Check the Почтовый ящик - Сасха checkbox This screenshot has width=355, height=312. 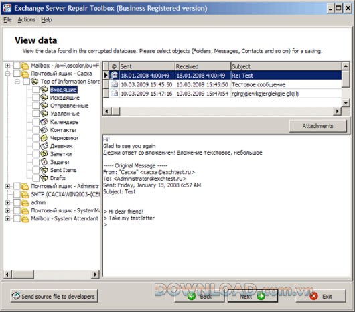click(17, 74)
